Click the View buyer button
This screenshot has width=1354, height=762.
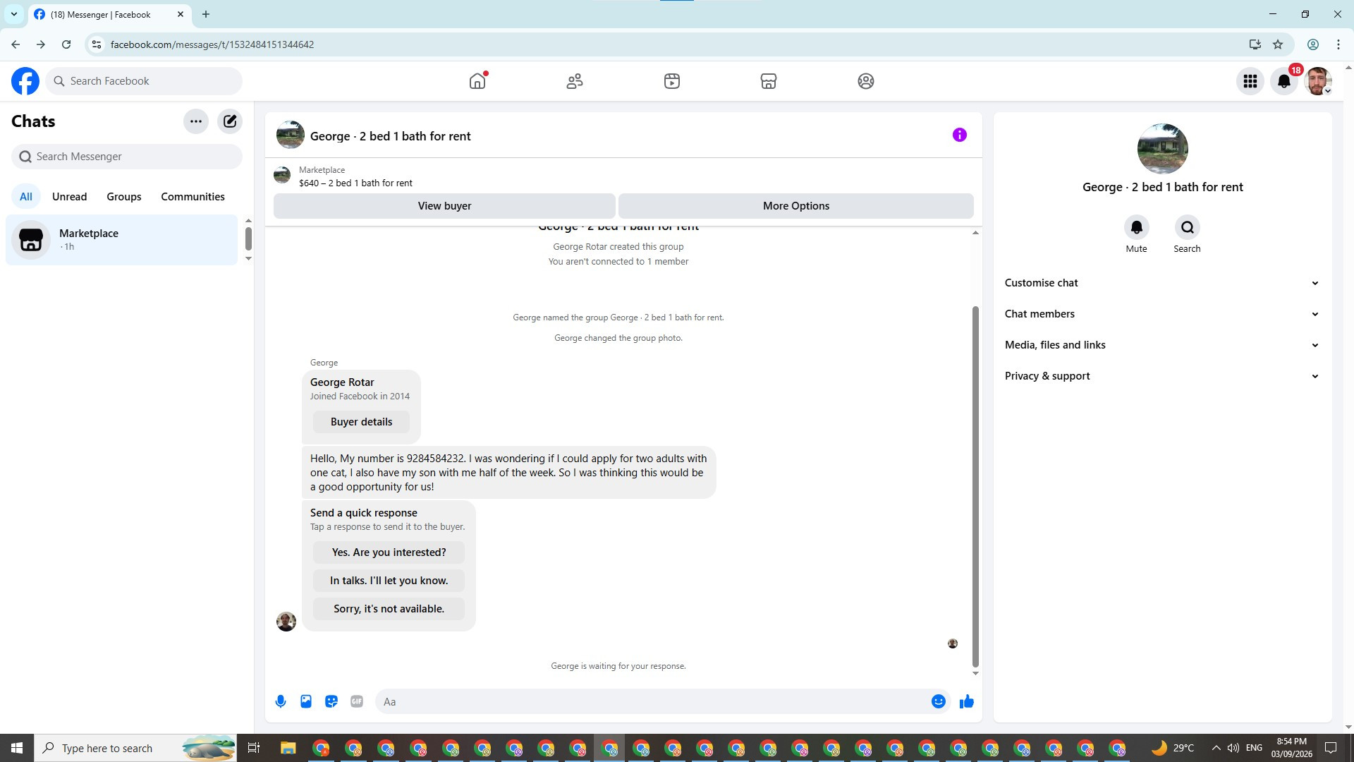[x=444, y=206]
